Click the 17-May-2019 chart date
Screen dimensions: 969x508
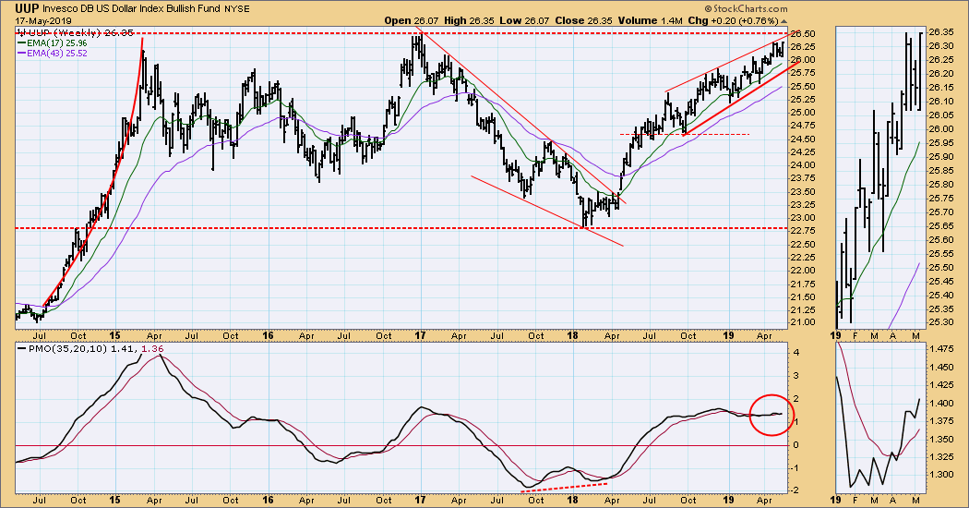(x=43, y=20)
